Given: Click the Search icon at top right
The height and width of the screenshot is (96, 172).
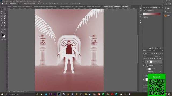Looking at the screenshot, I should 164,4.
